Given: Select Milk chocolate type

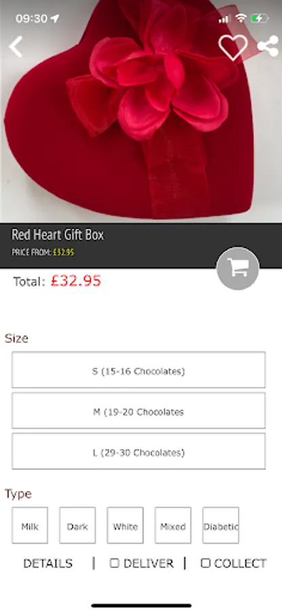Looking at the screenshot, I should click(30, 525).
